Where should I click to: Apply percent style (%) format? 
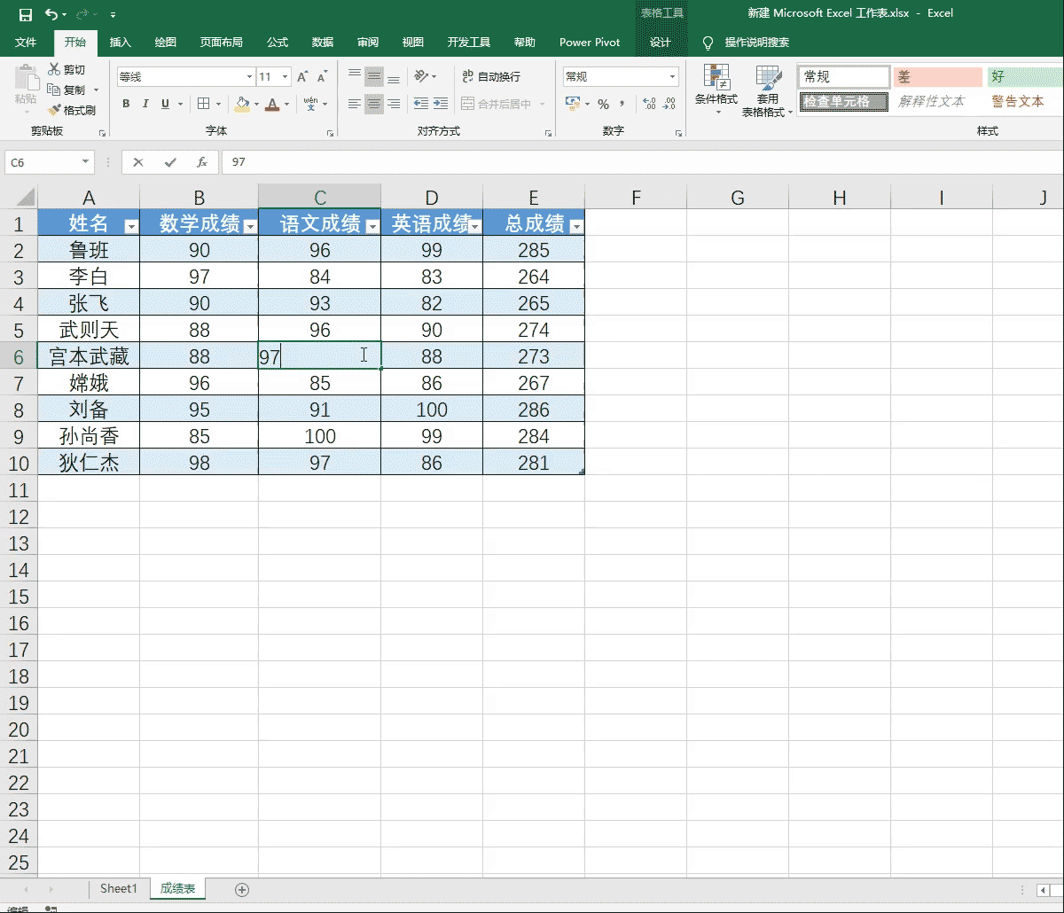[603, 104]
